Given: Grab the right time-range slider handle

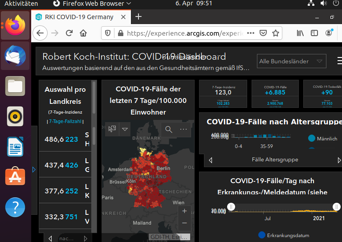Looking at the screenshot, I should coord(337,207).
